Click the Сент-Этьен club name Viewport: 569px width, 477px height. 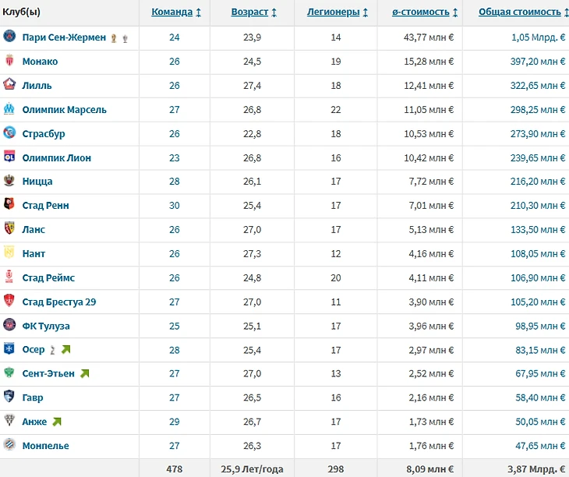48,373
